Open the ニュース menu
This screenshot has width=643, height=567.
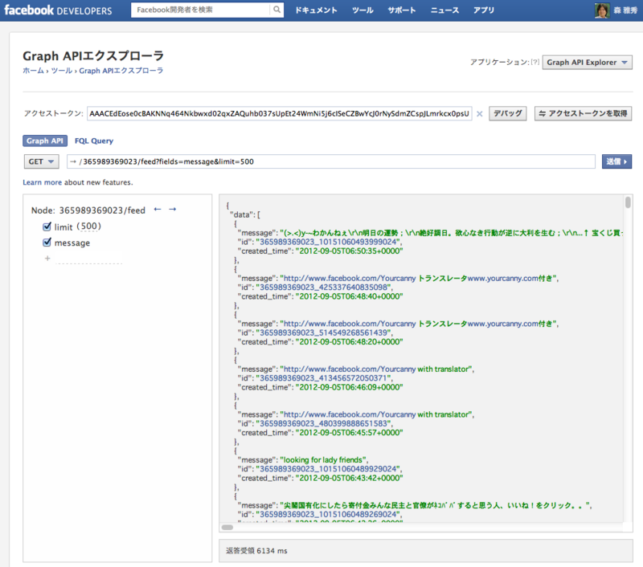tap(444, 10)
